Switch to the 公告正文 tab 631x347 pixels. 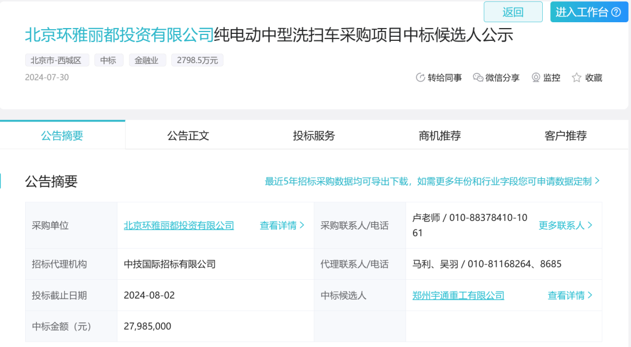[x=188, y=136]
